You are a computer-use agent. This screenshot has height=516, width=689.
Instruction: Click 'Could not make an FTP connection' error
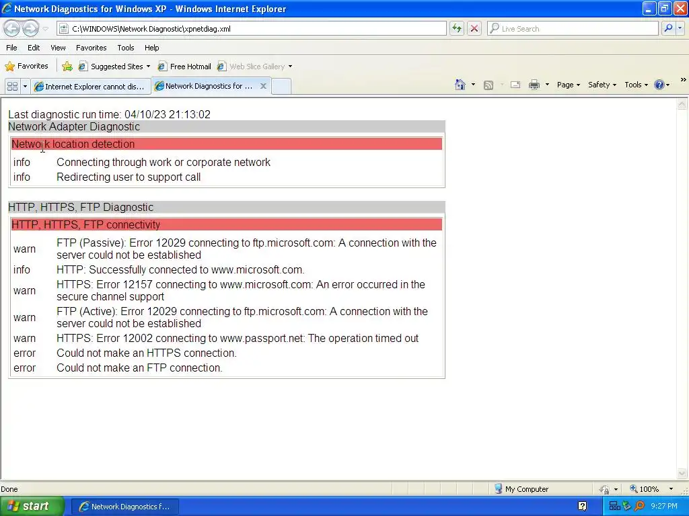pos(139,368)
